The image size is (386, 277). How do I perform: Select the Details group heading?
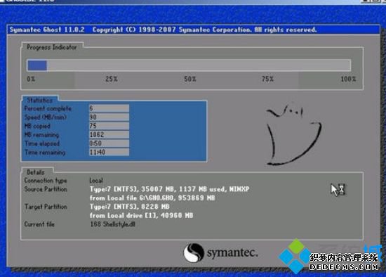pyautogui.click(x=36, y=172)
